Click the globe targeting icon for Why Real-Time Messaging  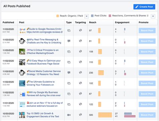81,41
